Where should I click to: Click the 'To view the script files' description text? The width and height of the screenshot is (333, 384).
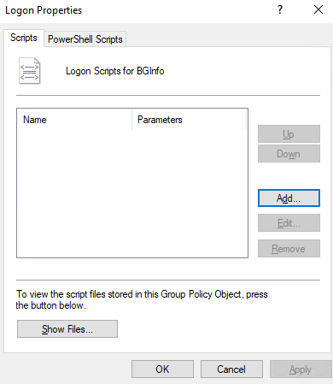pyautogui.click(x=142, y=299)
